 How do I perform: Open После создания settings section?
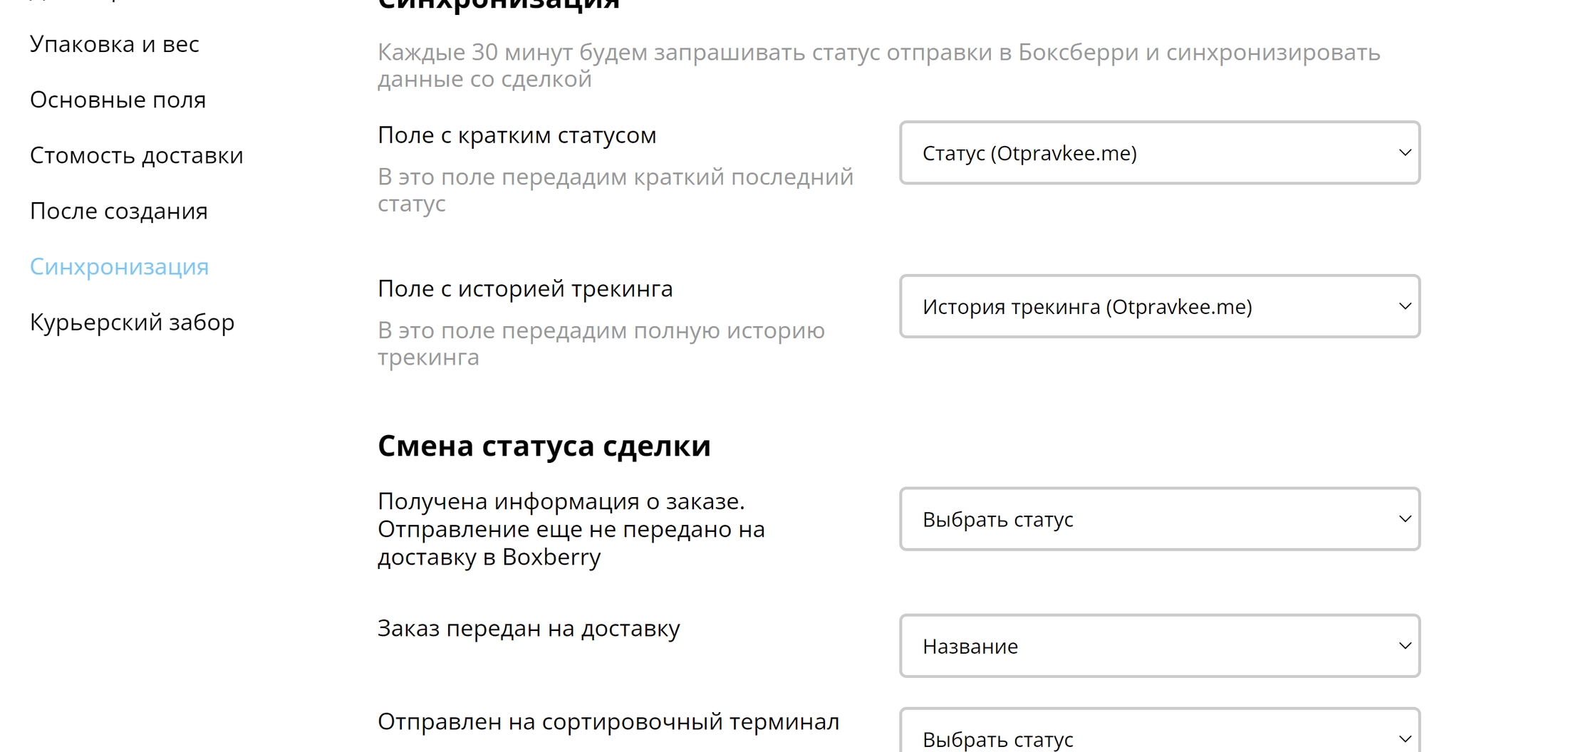(x=119, y=211)
